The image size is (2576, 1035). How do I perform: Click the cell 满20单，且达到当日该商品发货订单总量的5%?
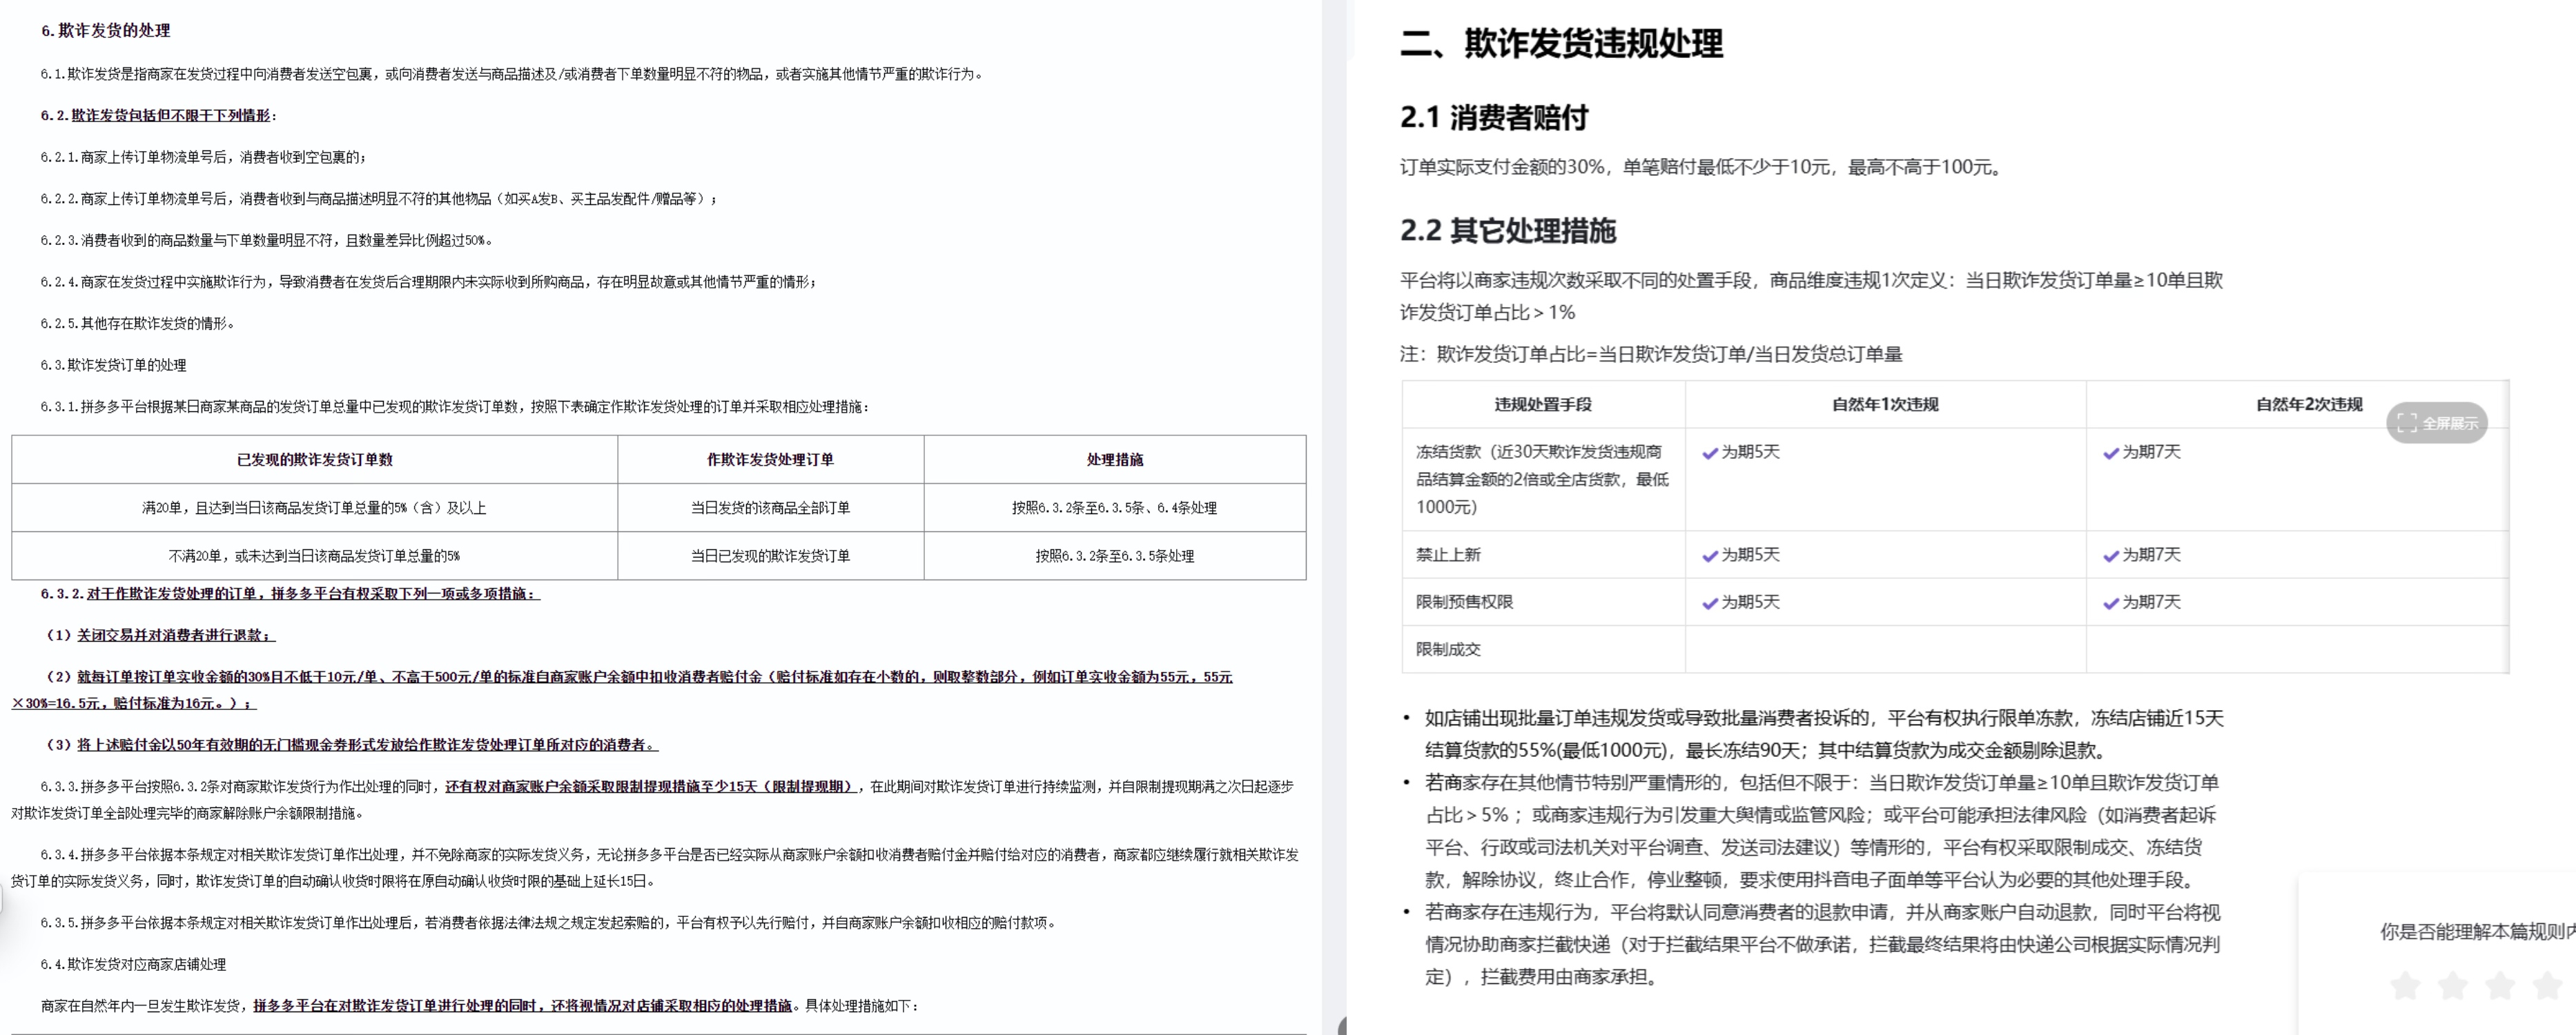tap(314, 507)
